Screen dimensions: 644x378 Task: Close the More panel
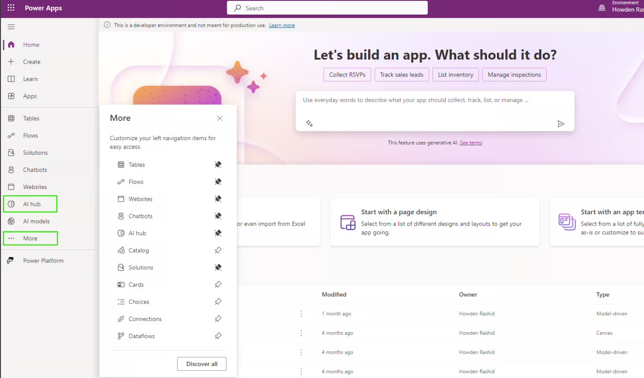[219, 118]
